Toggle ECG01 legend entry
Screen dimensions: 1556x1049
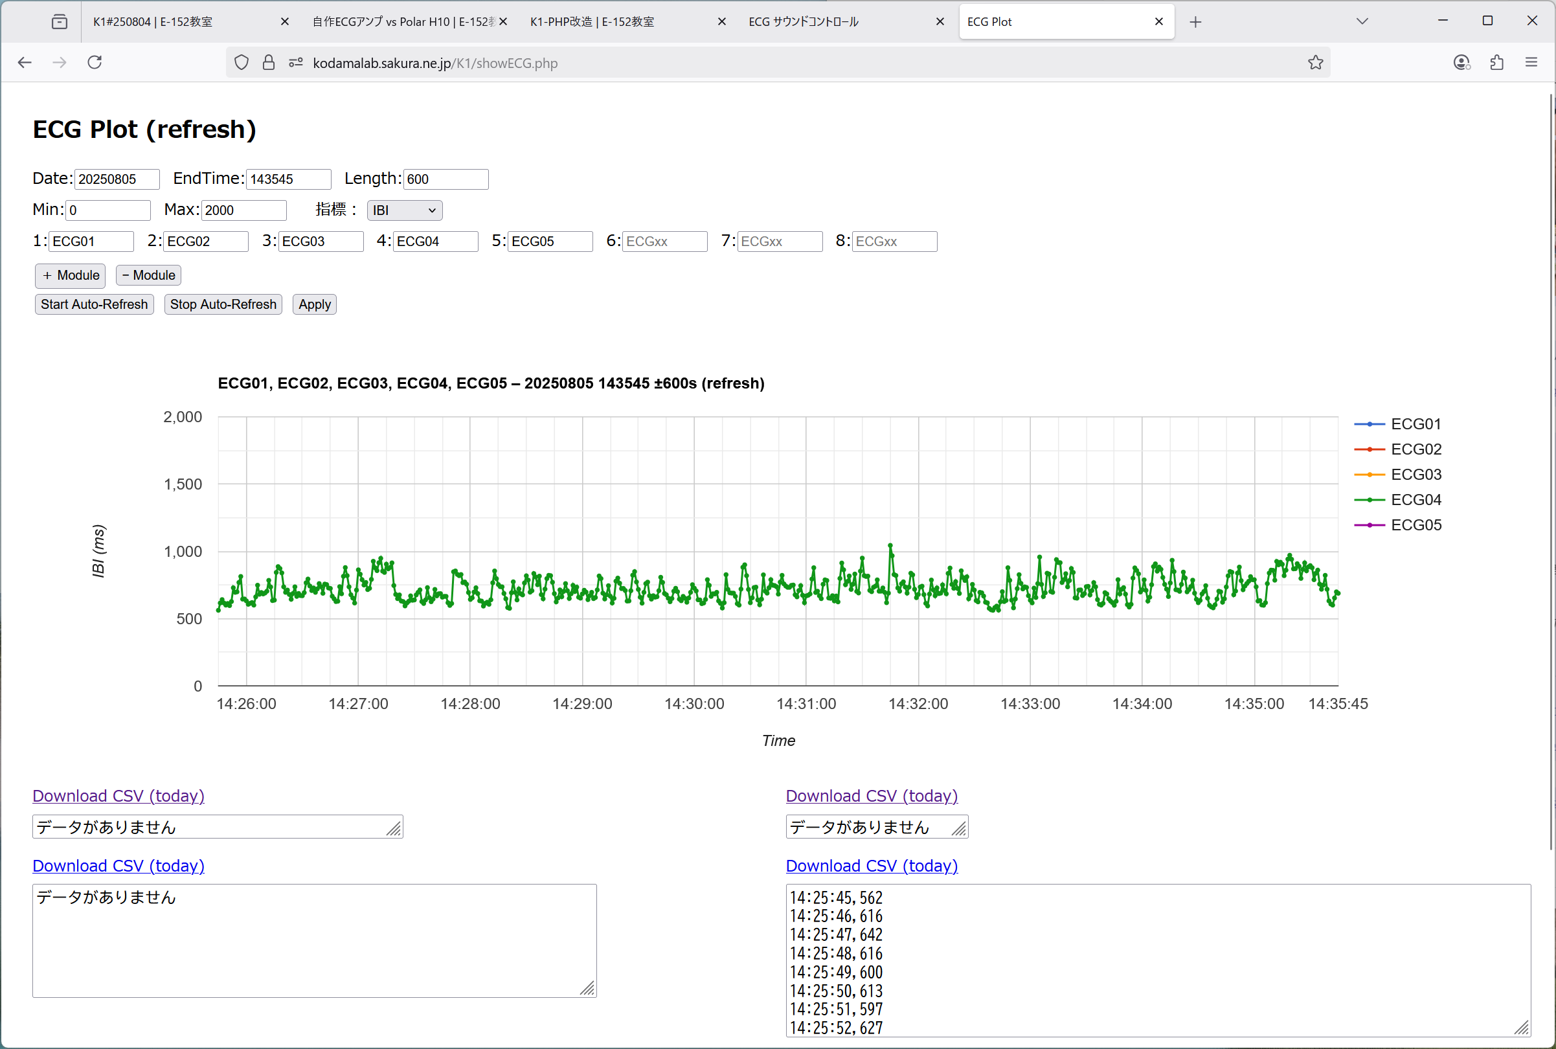point(1415,424)
